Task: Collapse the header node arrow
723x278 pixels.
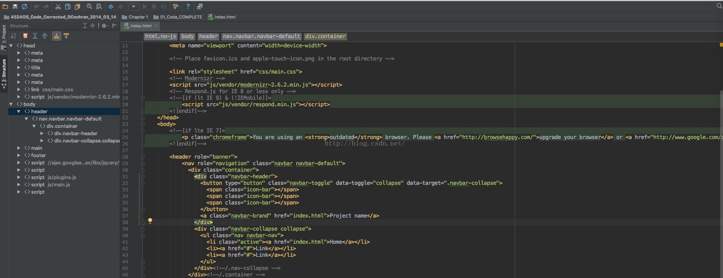Action: [18, 111]
